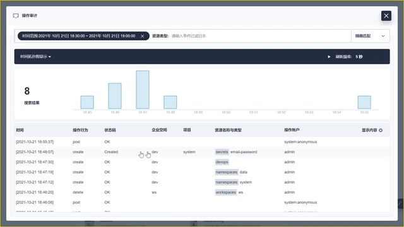The image size is (404, 227).
Task: Click the 资源名称与类型 column header
Action: coord(228,131)
